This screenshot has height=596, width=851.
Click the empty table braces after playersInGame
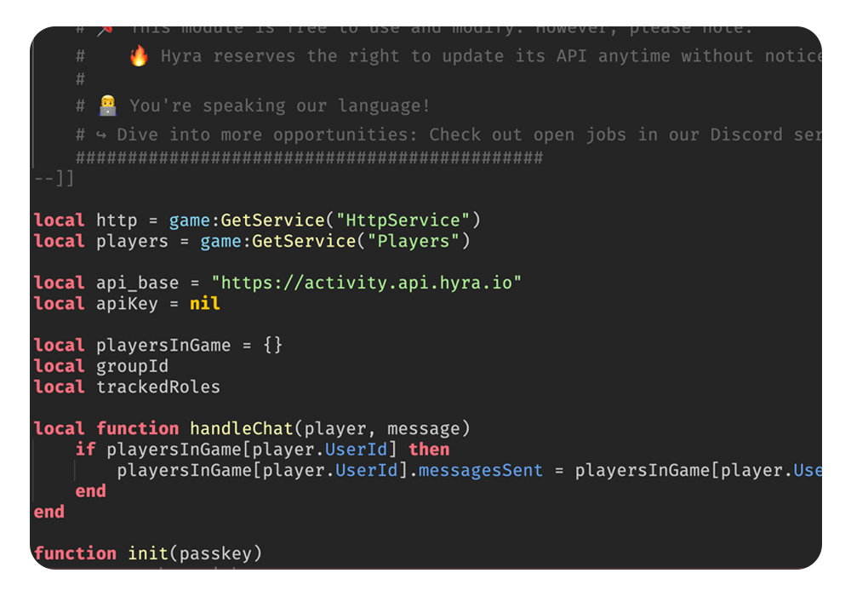(272, 346)
